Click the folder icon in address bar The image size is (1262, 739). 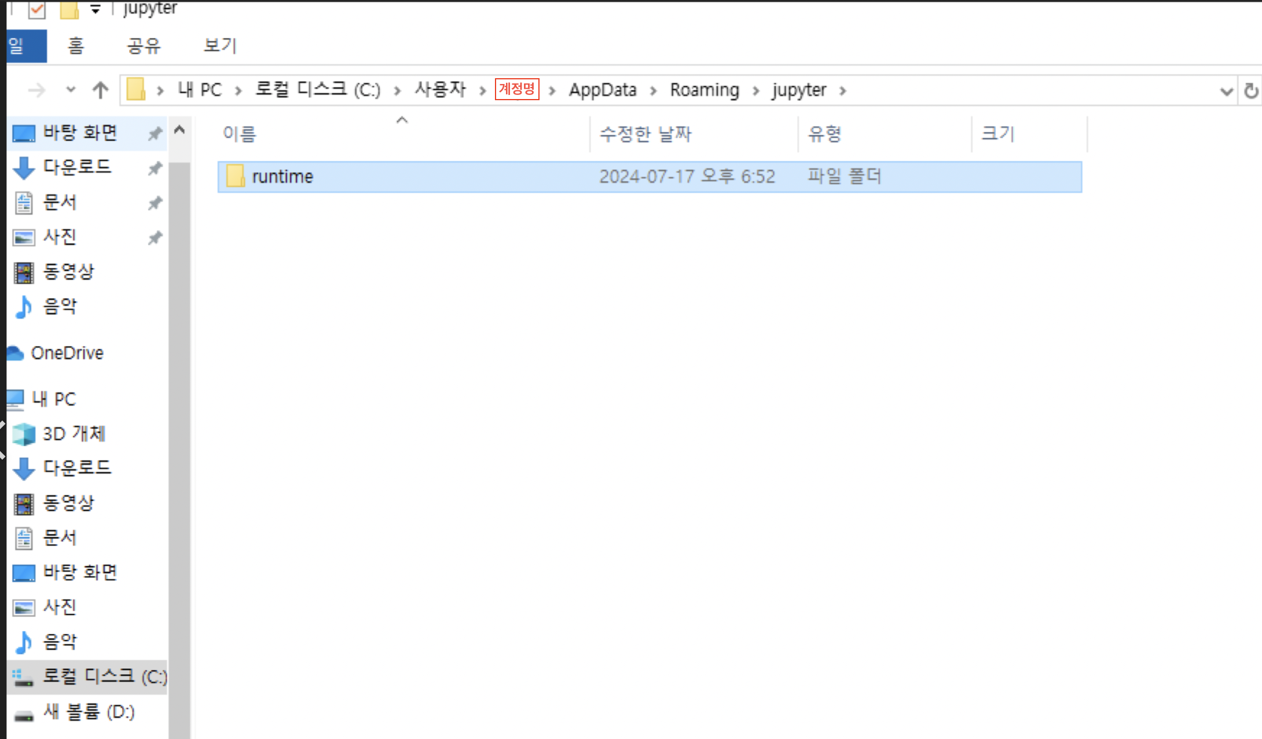pos(135,90)
